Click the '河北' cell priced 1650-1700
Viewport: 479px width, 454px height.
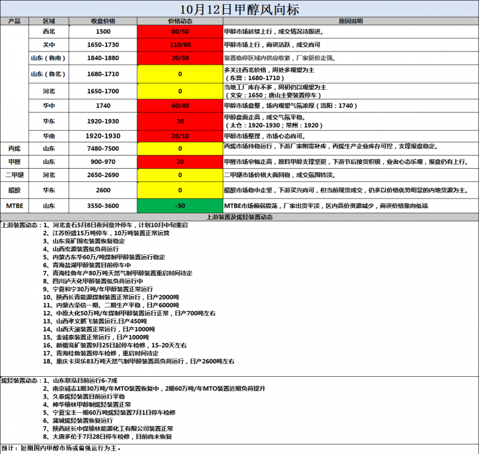pyautogui.click(x=49, y=91)
